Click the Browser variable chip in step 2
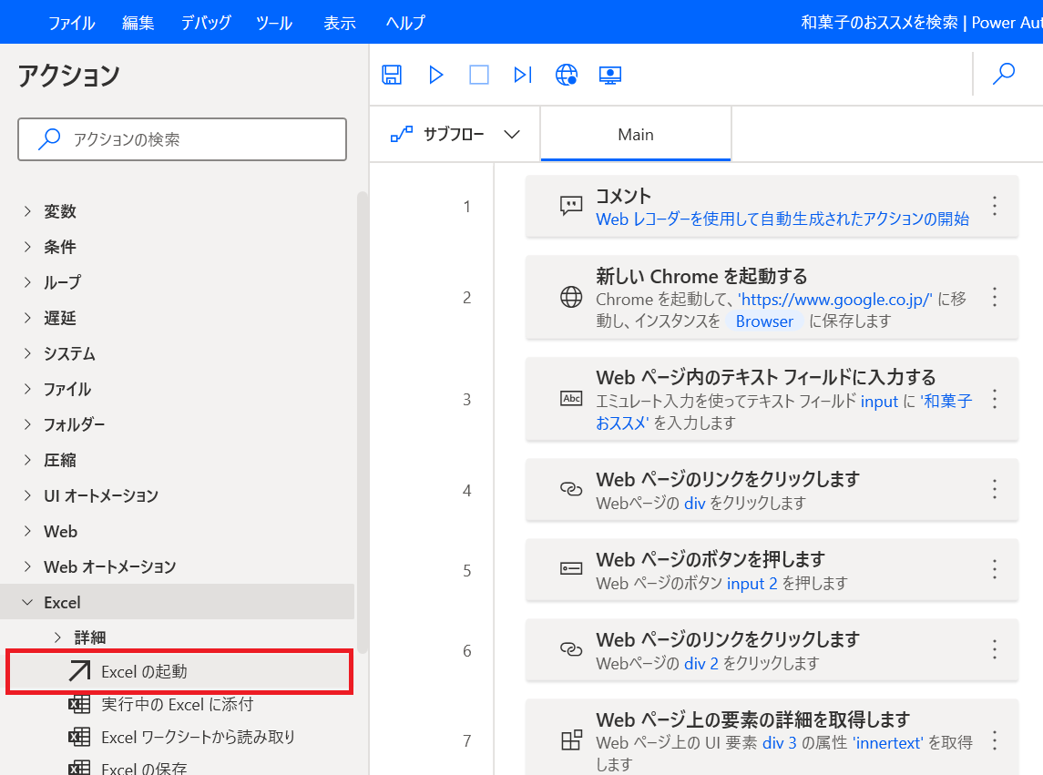 pyautogui.click(x=764, y=321)
